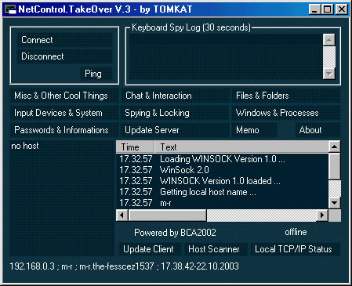
Task: Close the NetControl.TakeOver window
Action: (x=342, y=9)
